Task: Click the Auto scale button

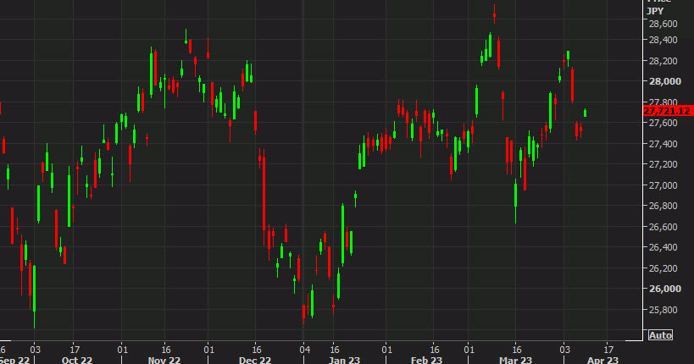Action: click(x=660, y=335)
